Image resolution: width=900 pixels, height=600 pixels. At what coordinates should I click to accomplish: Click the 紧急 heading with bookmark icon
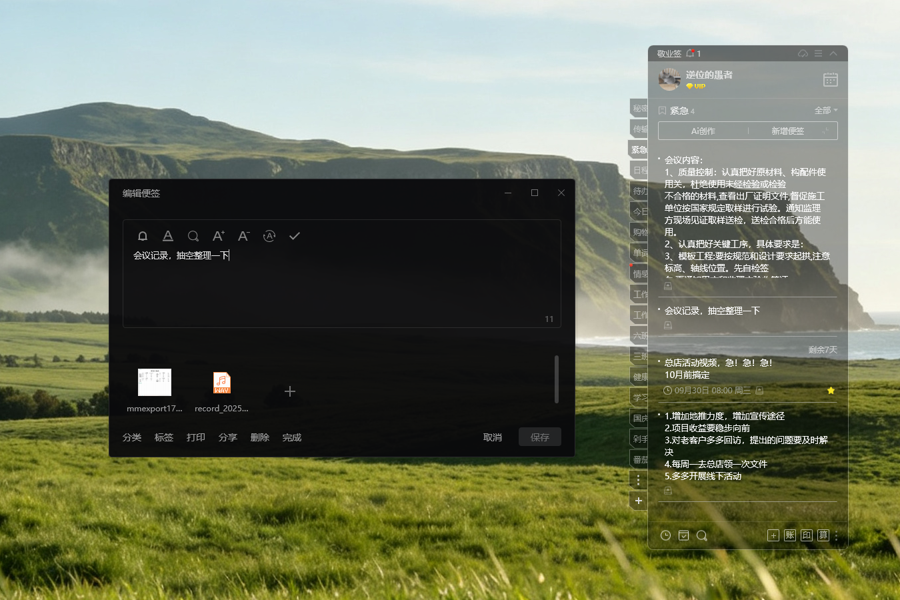(x=677, y=111)
